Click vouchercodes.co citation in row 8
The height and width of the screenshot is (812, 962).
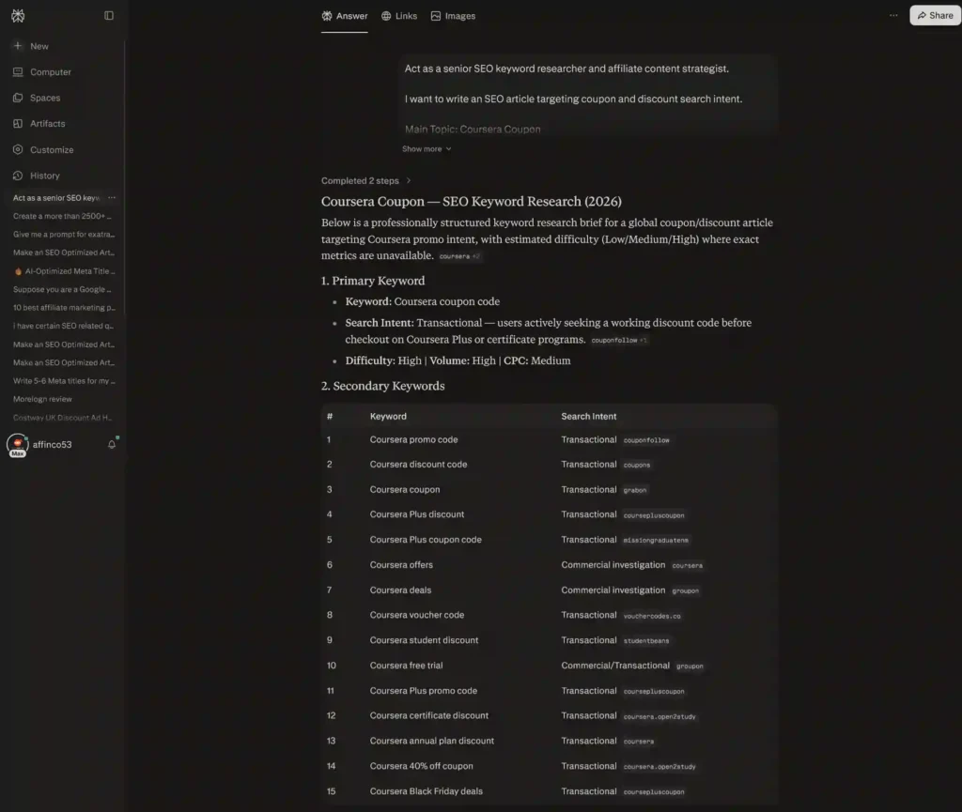tap(652, 616)
